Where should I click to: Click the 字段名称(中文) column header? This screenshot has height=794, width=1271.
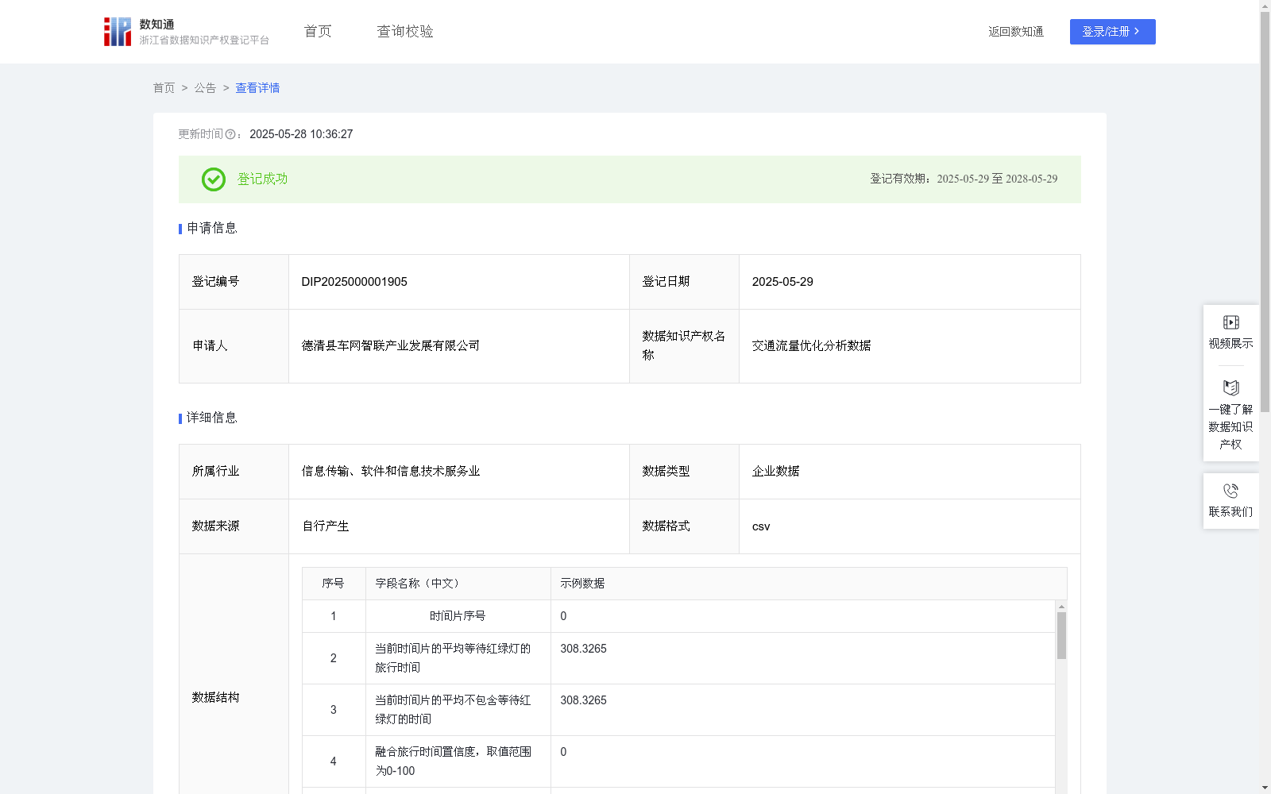coord(458,584)
